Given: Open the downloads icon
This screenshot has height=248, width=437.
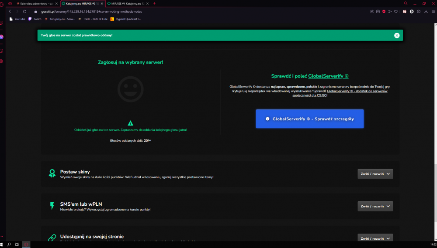Looking at the screenshot, I should 426,11.
